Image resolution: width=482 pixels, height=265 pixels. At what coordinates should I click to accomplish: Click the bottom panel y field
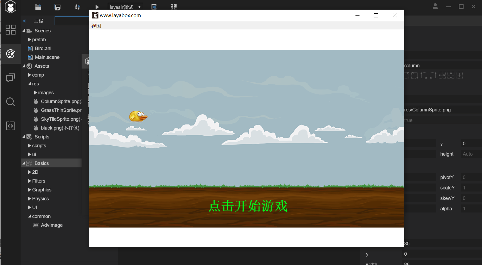tap(442, 254)
